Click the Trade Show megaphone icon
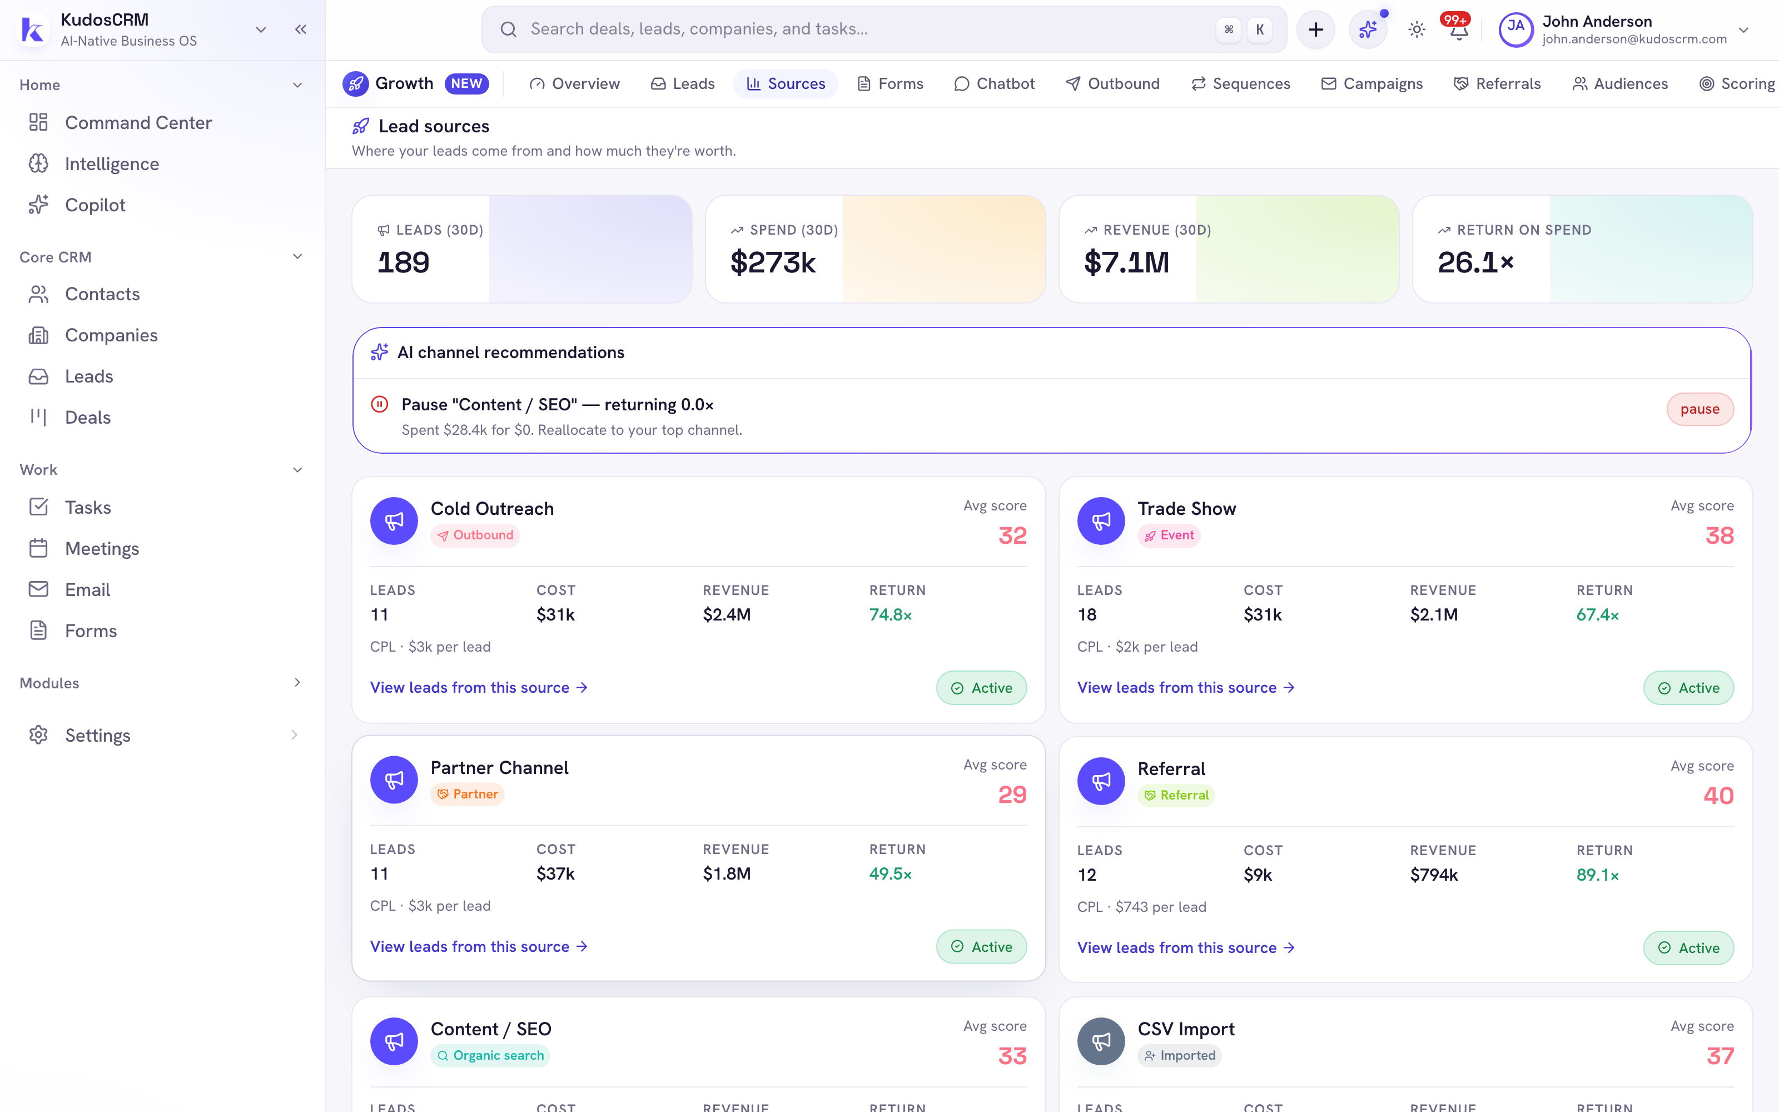The height and width of the screenshot is (1112, 1779). point(1101,521)
